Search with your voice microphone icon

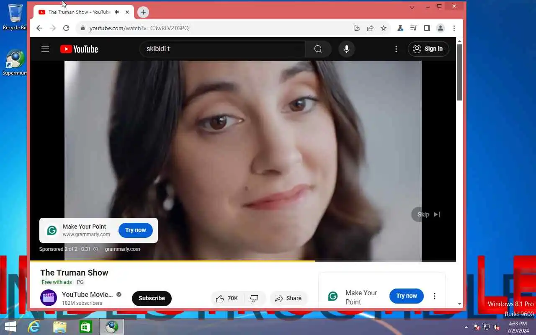pyautogui.click(x=347, y=49)
